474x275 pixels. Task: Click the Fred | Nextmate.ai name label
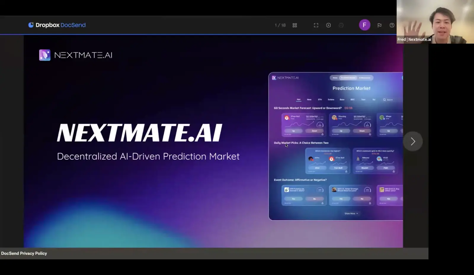click(x=414, y=39)
